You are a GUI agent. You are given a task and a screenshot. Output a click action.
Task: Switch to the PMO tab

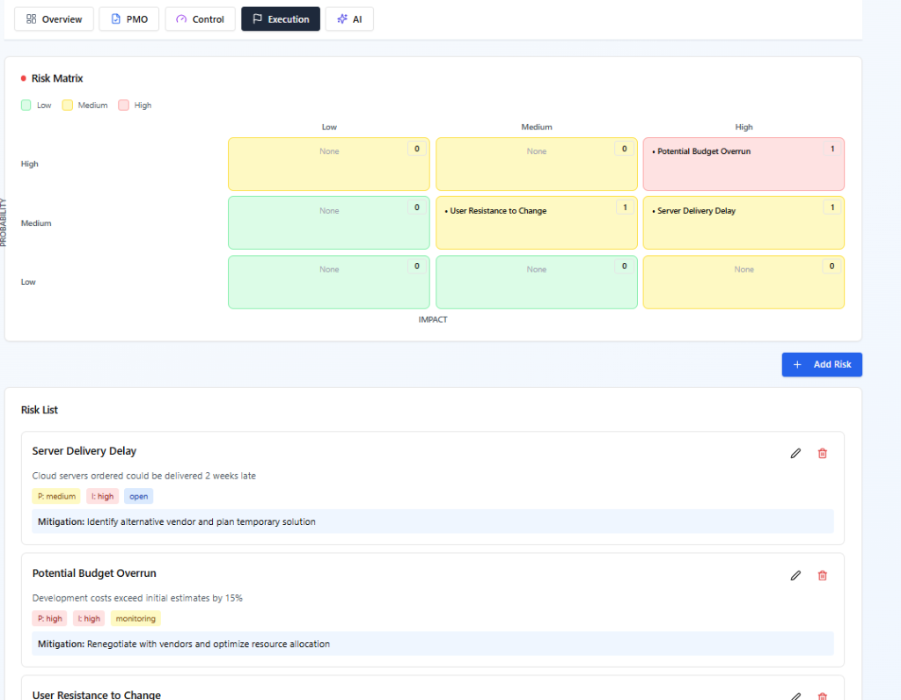tap(128, 19)
